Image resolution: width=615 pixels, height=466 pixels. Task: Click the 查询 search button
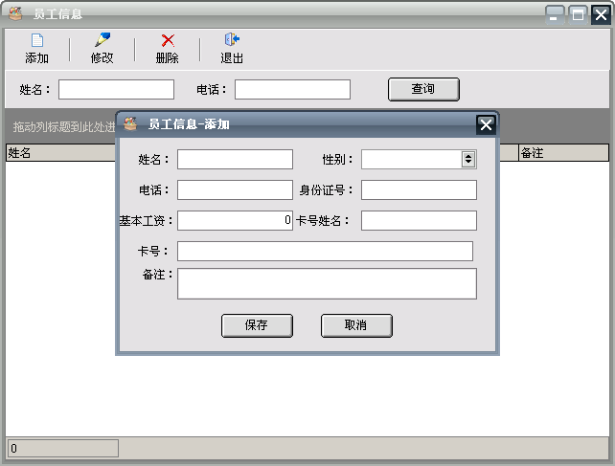(423, 89)
